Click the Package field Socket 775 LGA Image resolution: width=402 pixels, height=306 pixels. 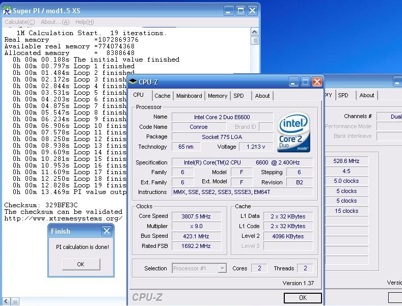[x=222, y=137]
